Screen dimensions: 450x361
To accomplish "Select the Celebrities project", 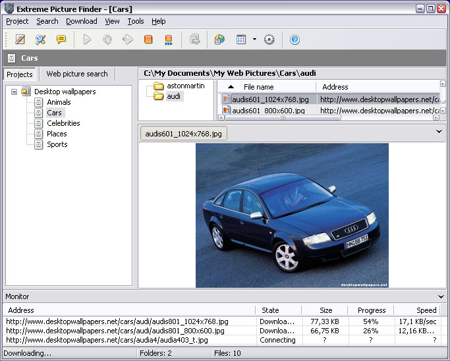I will (63, 123).
